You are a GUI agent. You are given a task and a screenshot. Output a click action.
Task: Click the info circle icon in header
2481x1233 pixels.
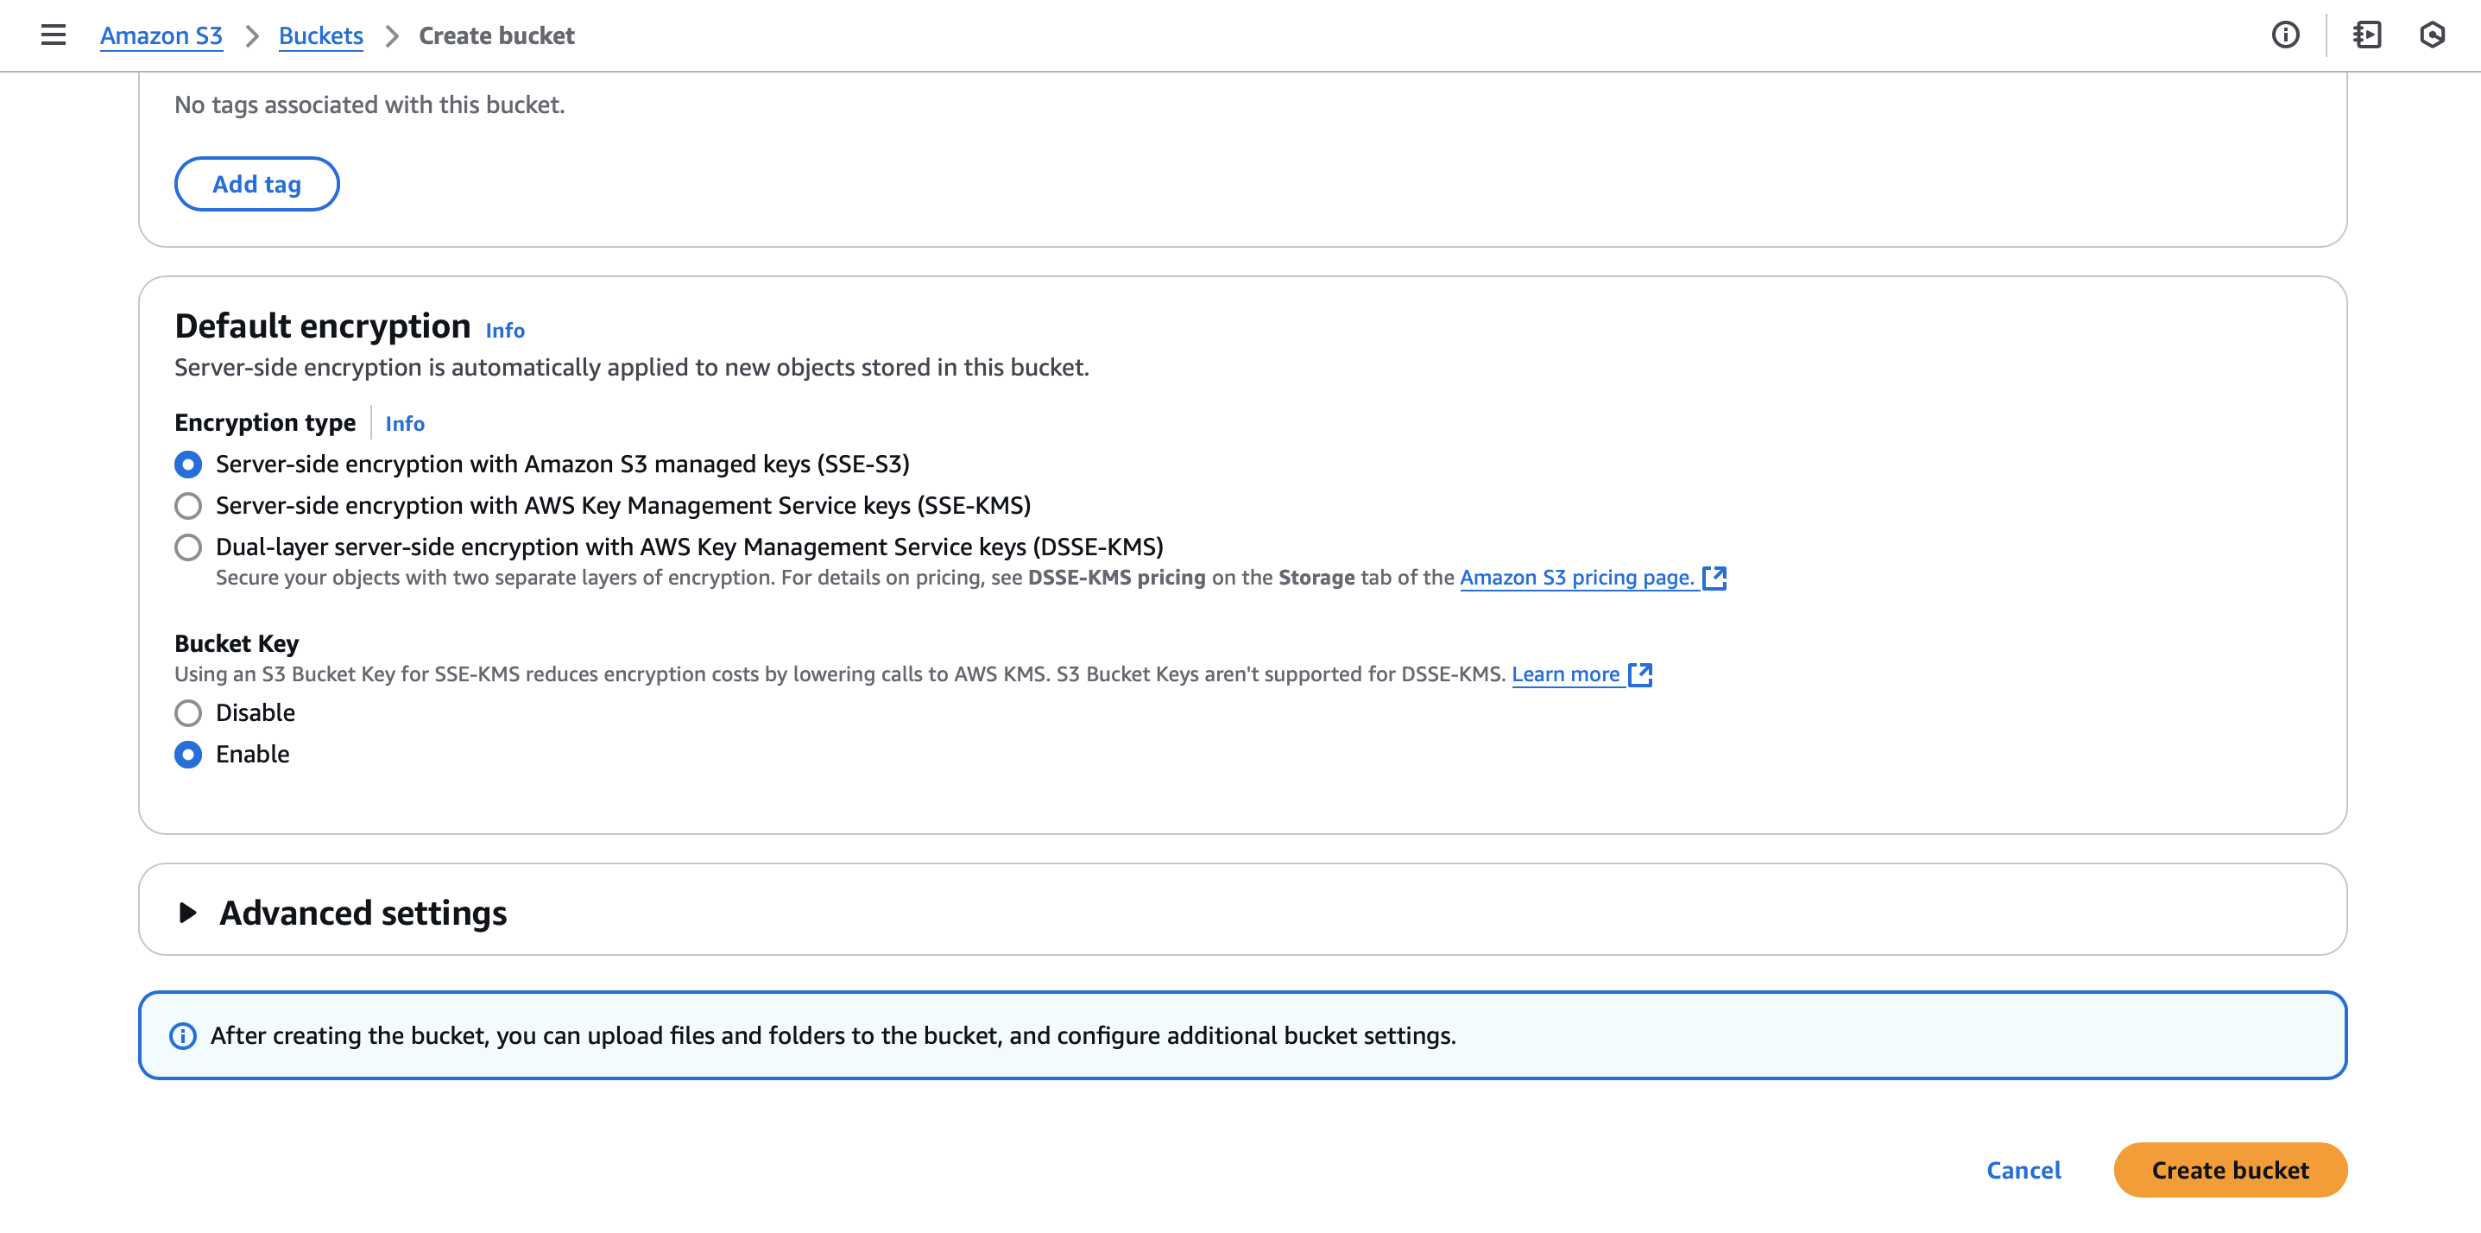click(2286, 35)
